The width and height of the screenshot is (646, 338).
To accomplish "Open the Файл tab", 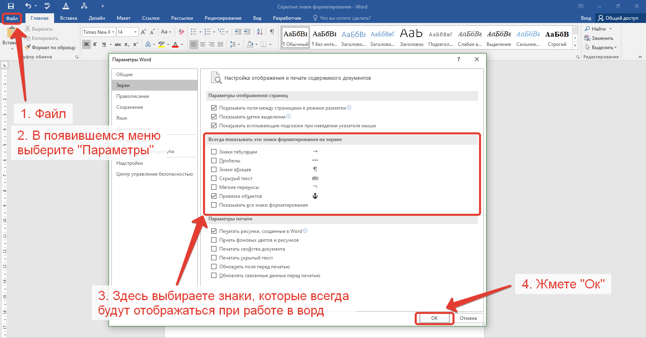I will [12, 18].
